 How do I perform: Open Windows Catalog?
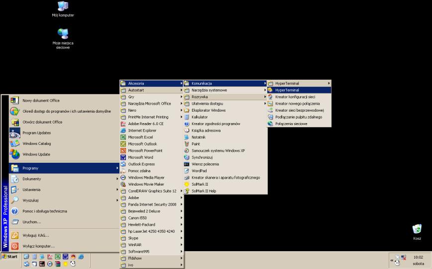(64, 143)
